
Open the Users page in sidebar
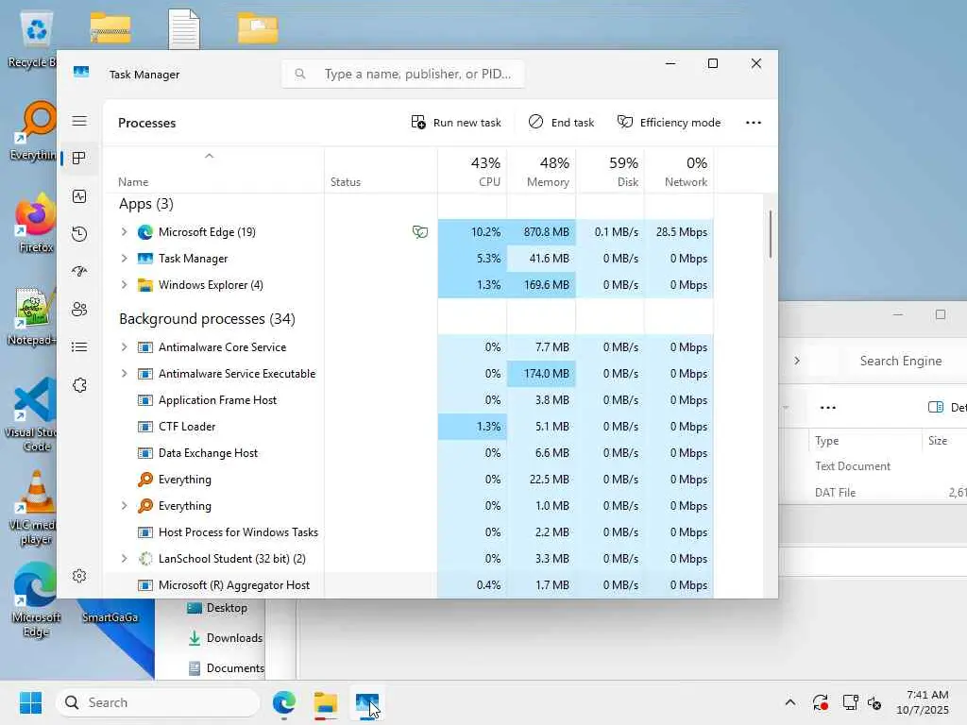coord(79,309)
